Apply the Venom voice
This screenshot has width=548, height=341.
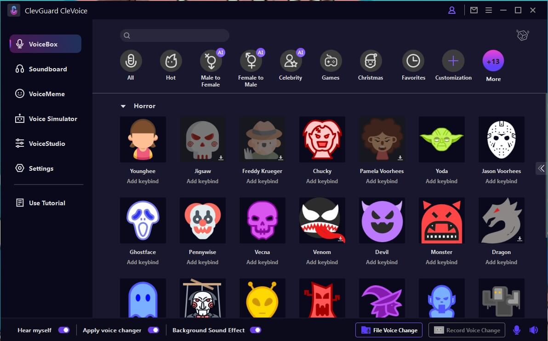pos(322,220)
